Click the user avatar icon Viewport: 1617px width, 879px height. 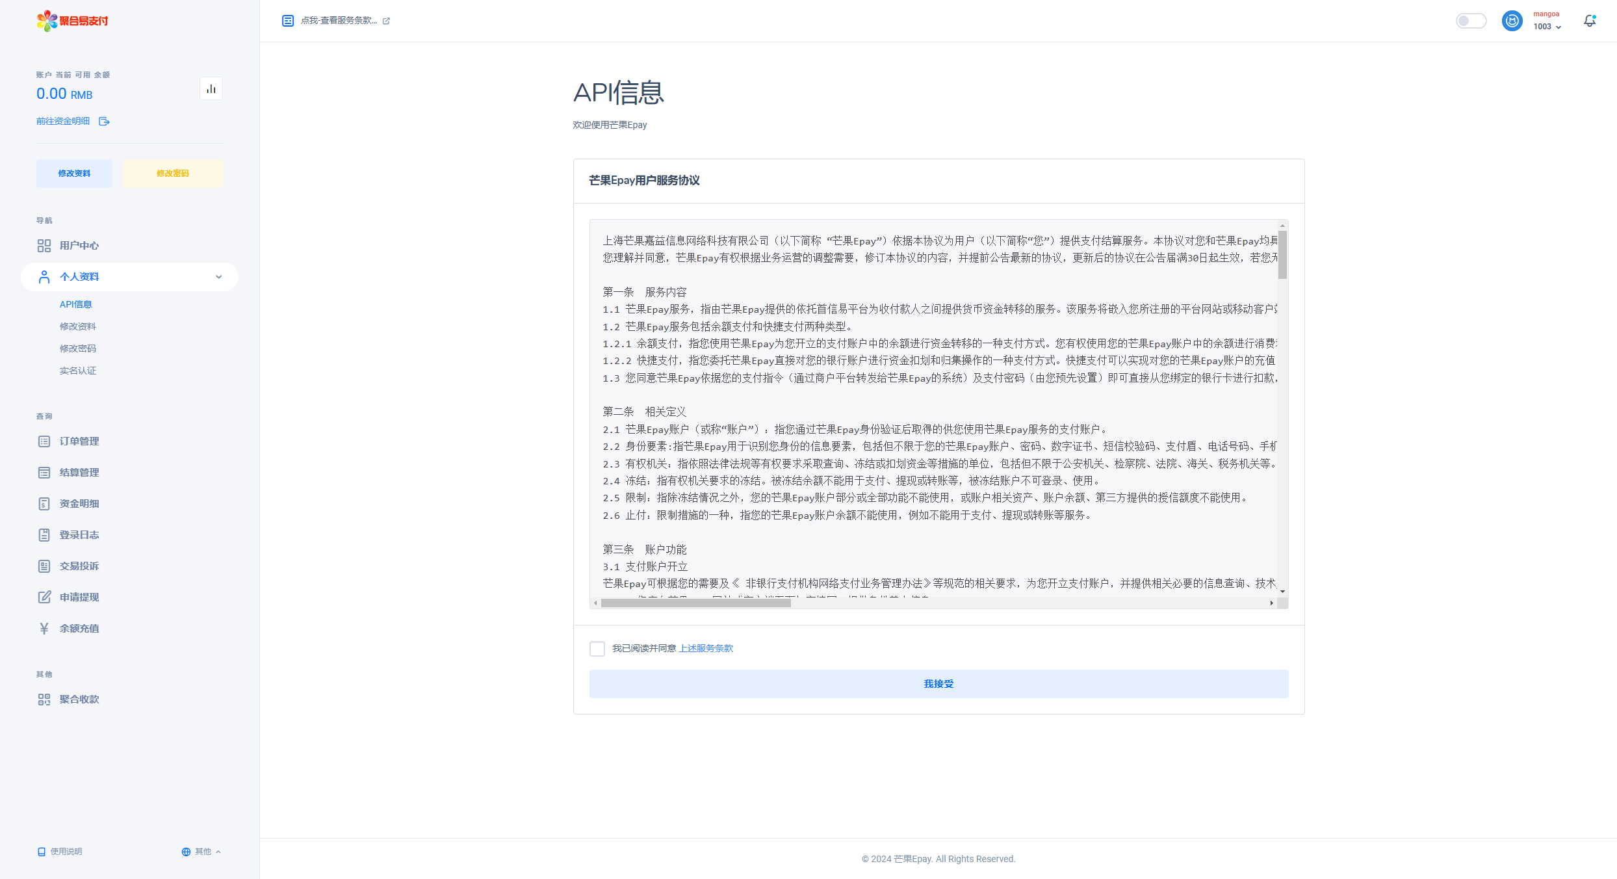1512,21
